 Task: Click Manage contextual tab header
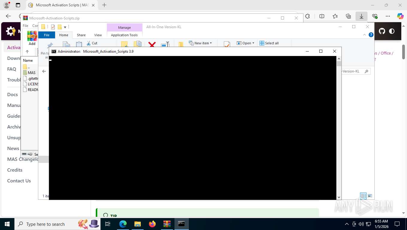124,28
